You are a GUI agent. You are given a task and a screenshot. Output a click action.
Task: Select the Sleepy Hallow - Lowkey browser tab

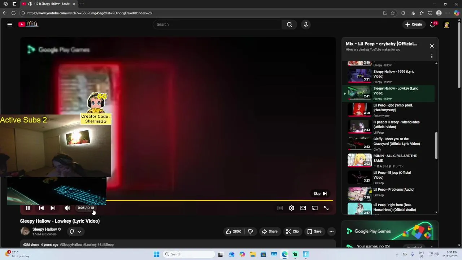(48, 4)
